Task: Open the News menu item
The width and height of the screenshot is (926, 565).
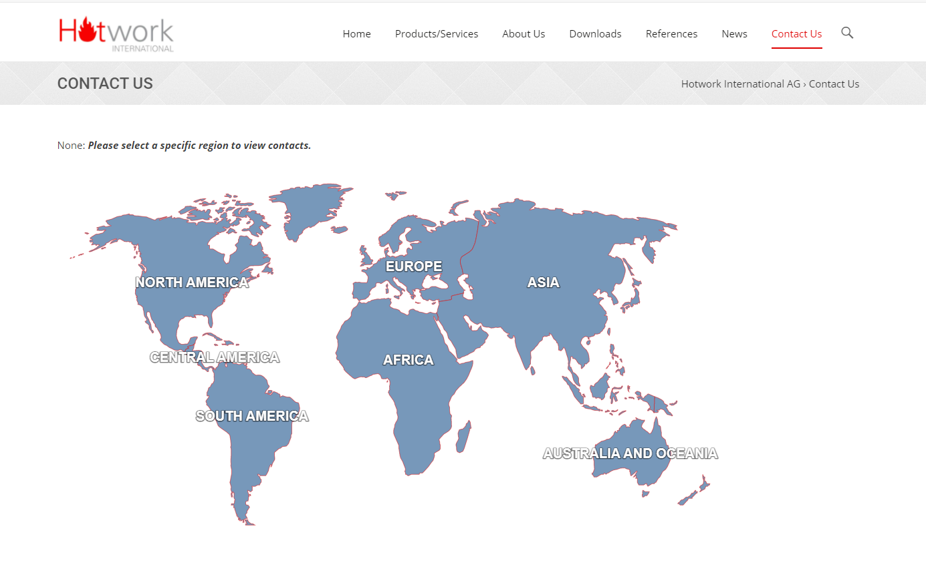Action: (x=734, y=33)
